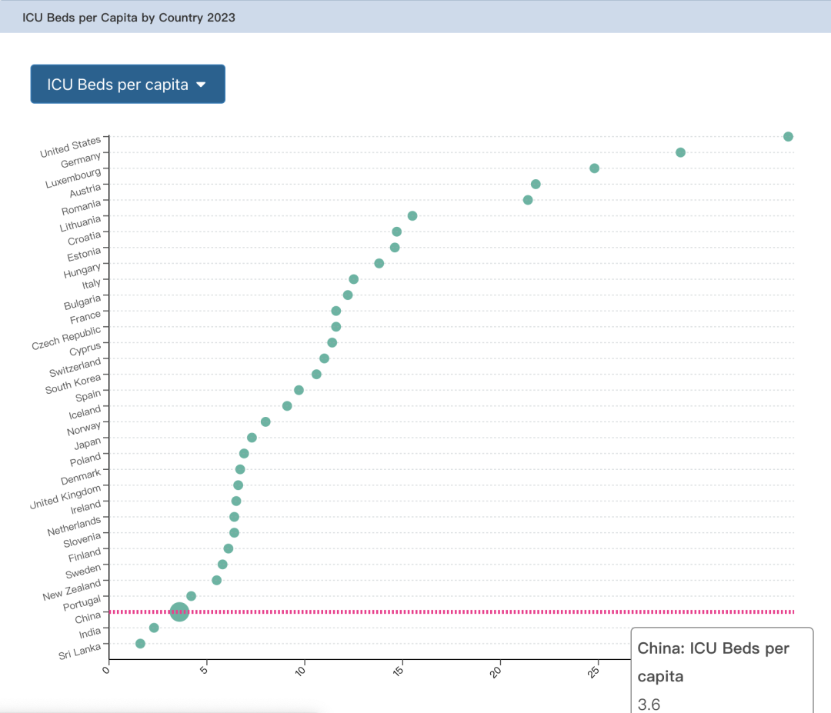Click the Netherlands data point
This screenshot has width=831, height=713.
[x=234, y=517]
